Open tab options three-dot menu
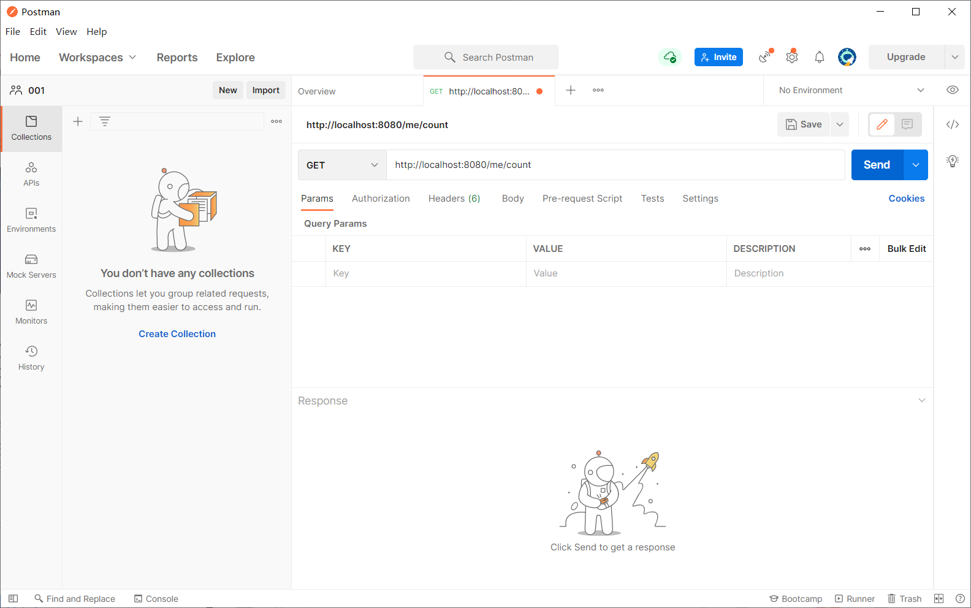971x608 pixels. click(598, 90)
